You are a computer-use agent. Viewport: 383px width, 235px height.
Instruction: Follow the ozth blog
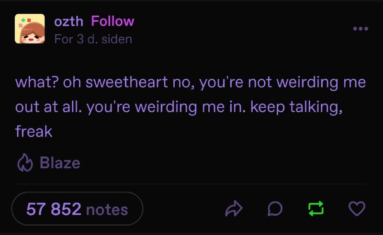coord(113,21)
